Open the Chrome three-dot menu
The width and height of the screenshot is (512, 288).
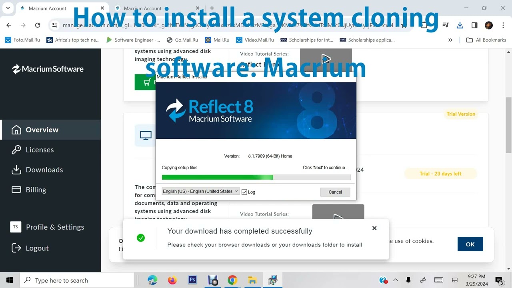click(x=503, y=25)
